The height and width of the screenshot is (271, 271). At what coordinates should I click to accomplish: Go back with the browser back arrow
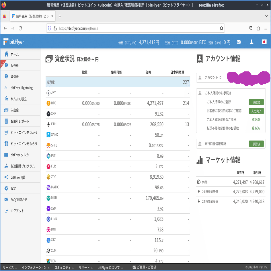(x=5, y=28)
